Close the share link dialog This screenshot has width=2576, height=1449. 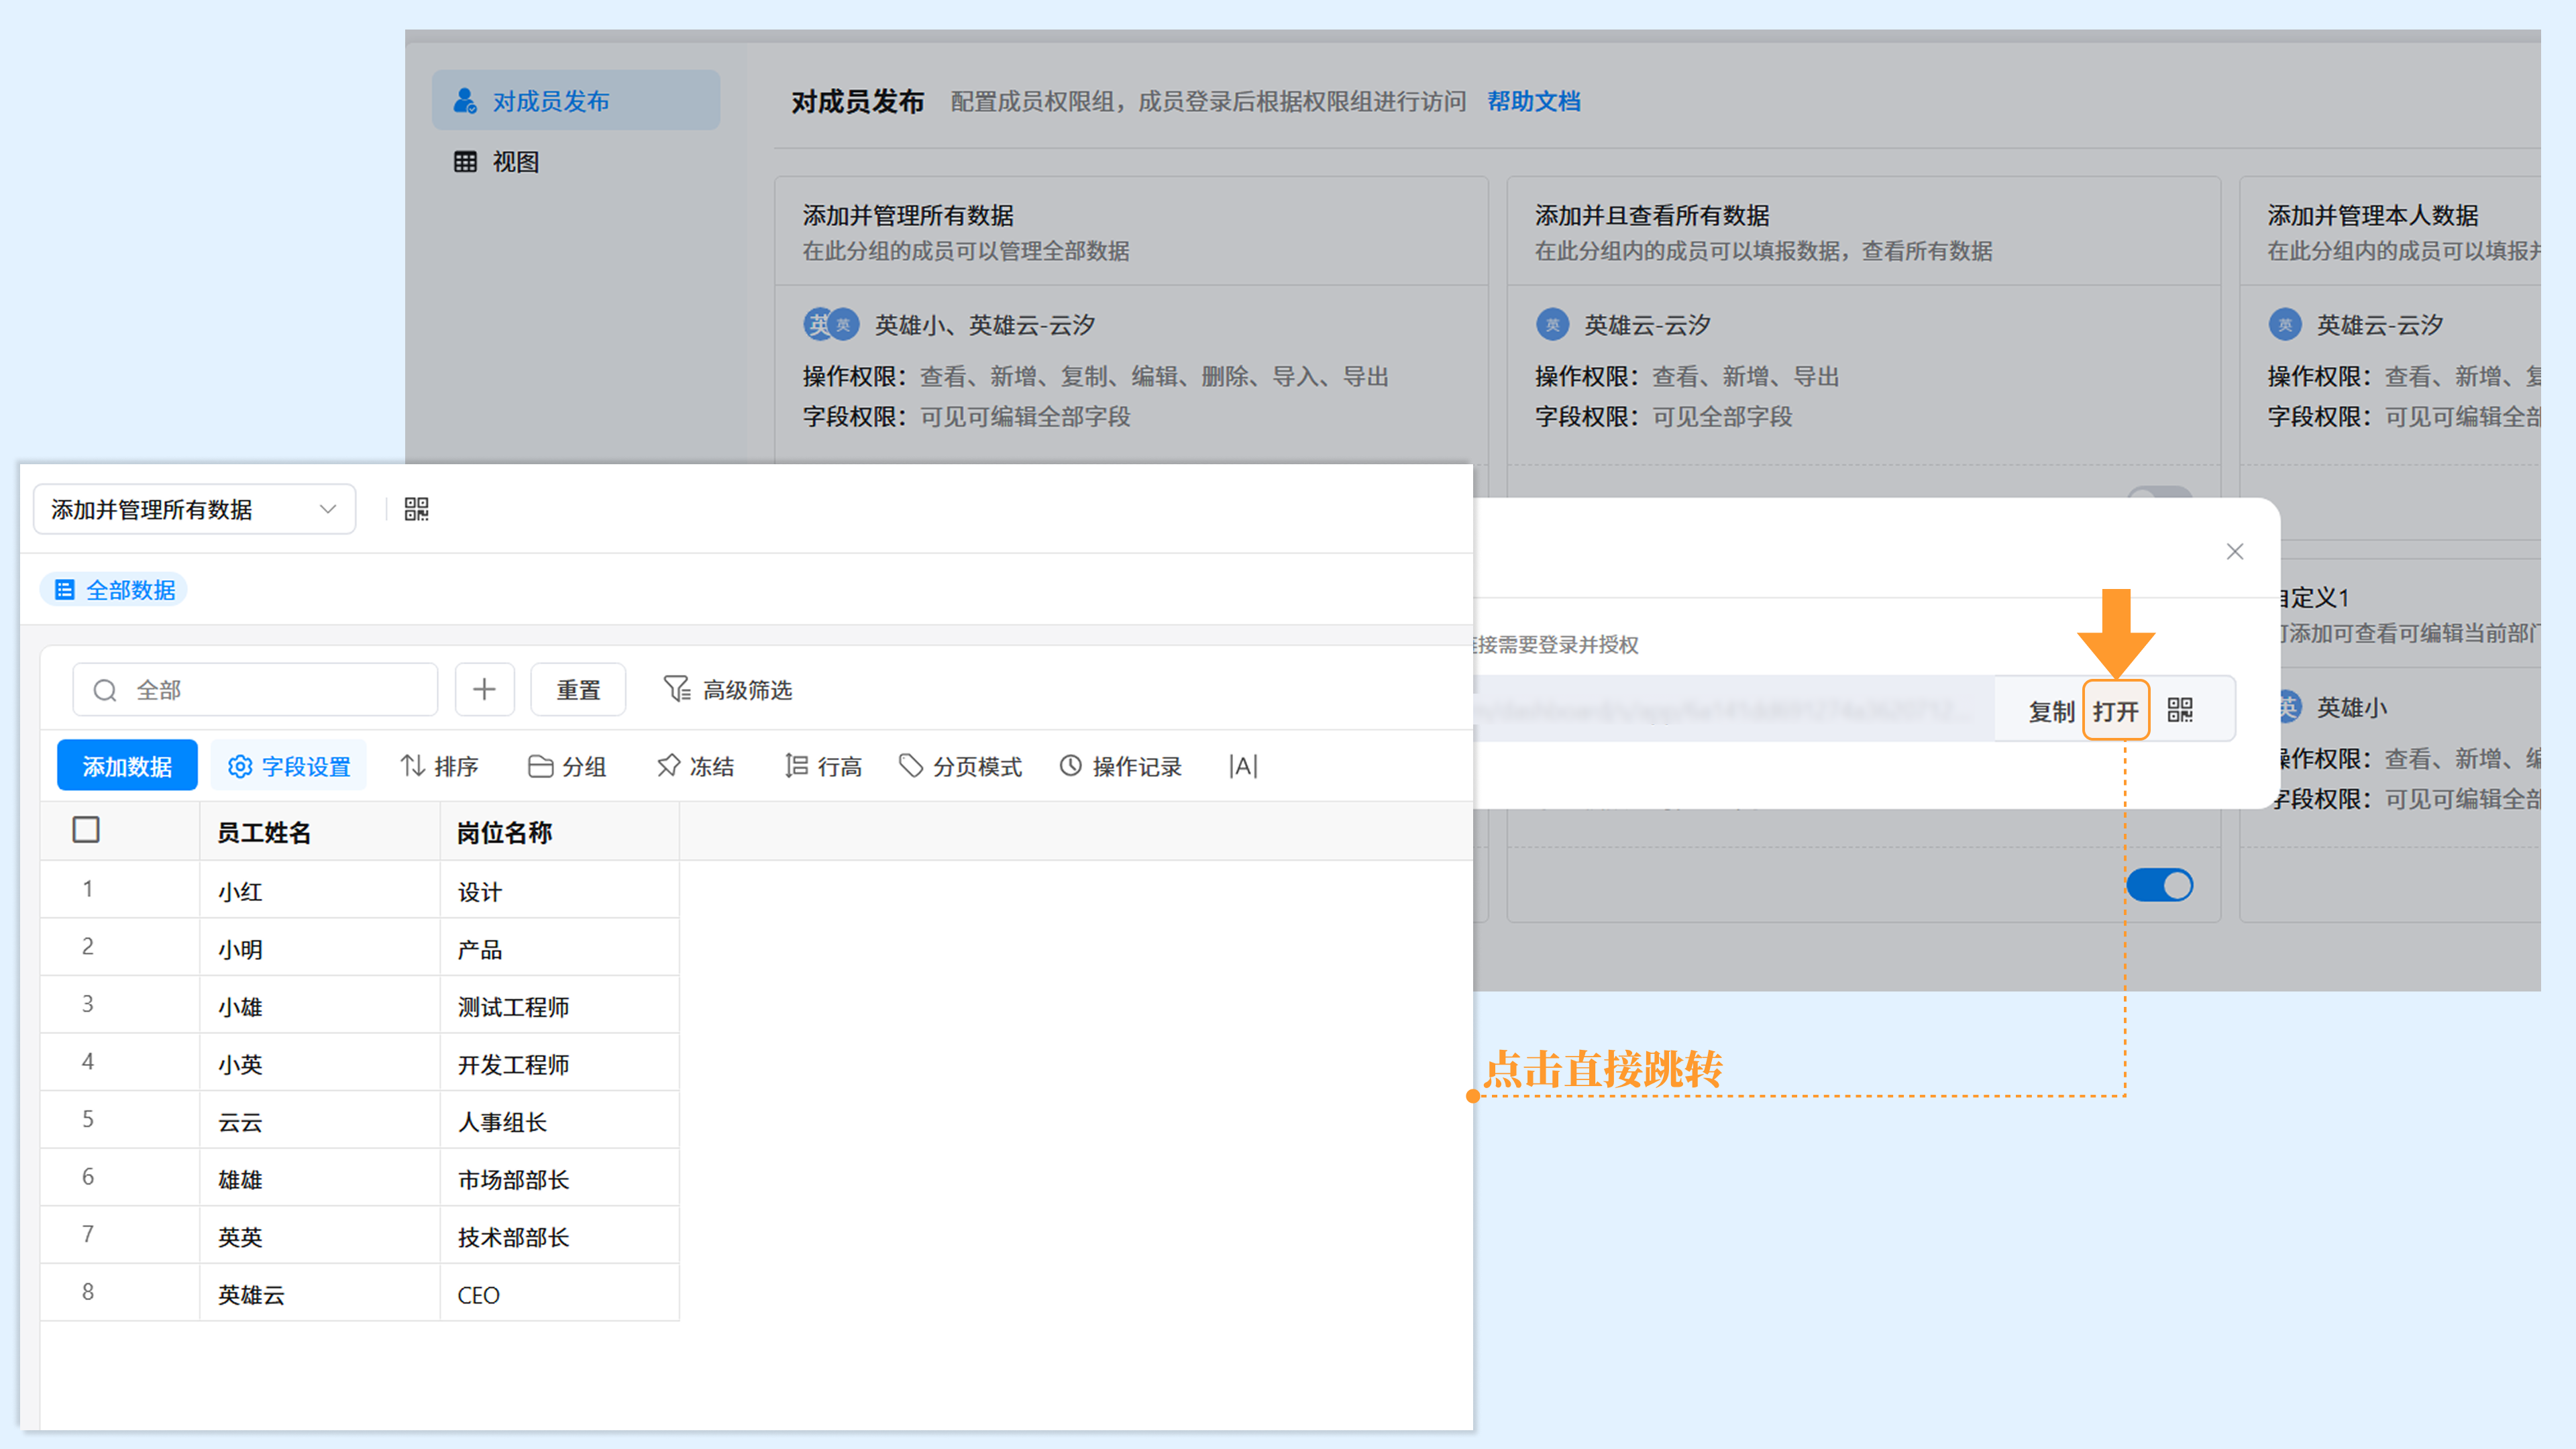pyautogui.click(x=2235, y=551)
